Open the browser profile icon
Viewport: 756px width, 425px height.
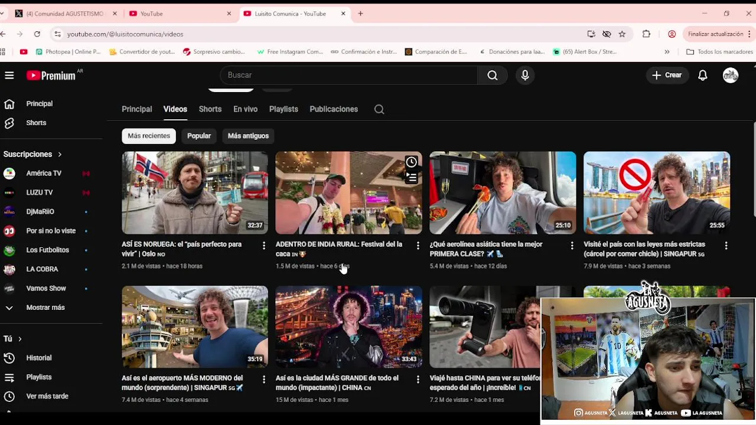672,34
